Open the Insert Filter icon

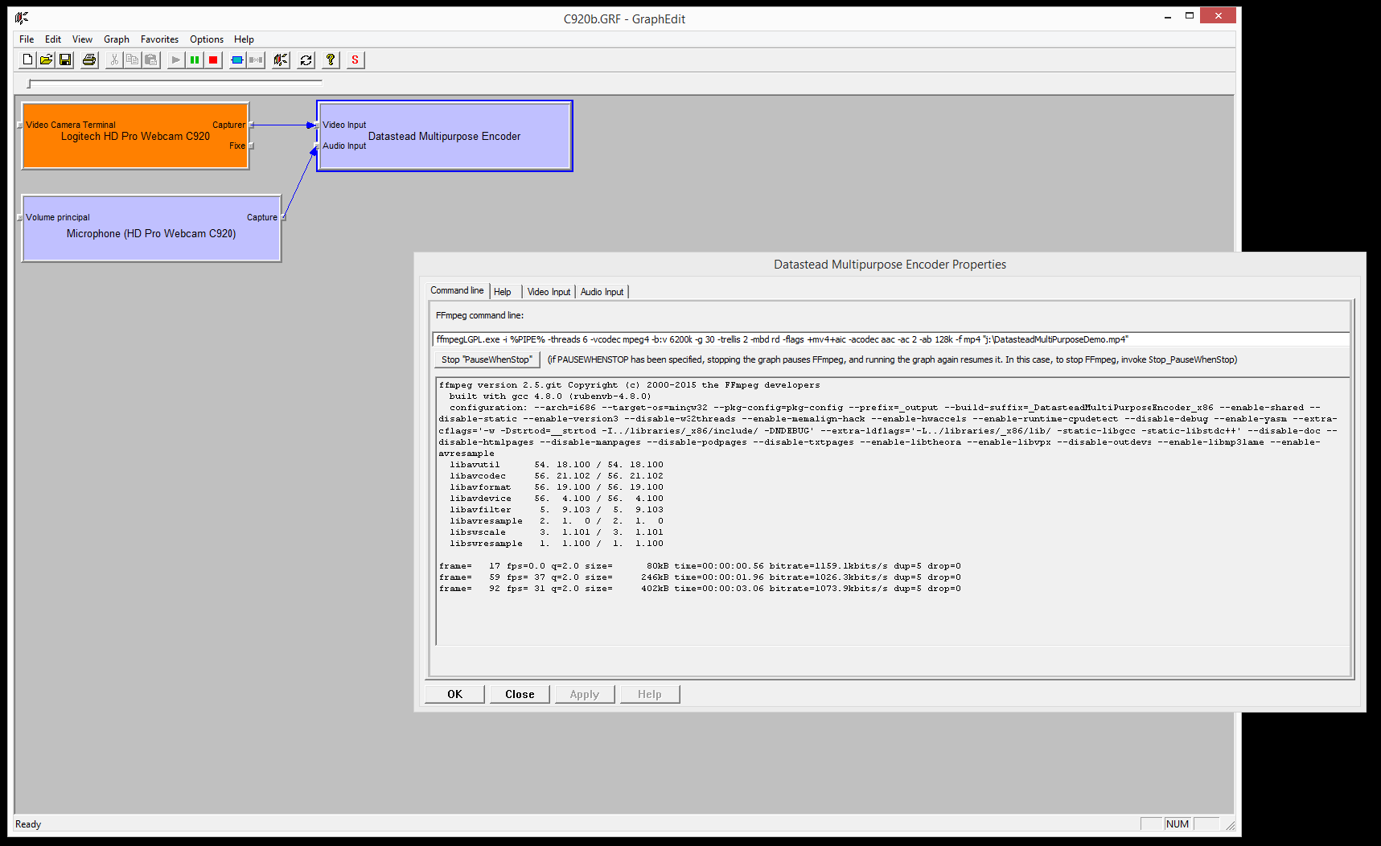click(x=236, y=60)
